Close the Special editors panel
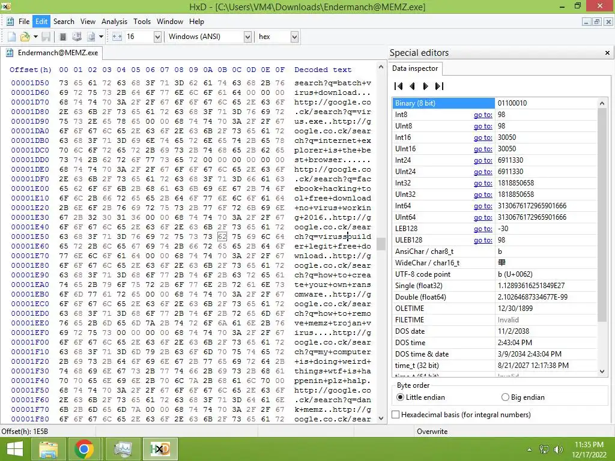Screen dimensions: 615x461 tap(607, 53)
